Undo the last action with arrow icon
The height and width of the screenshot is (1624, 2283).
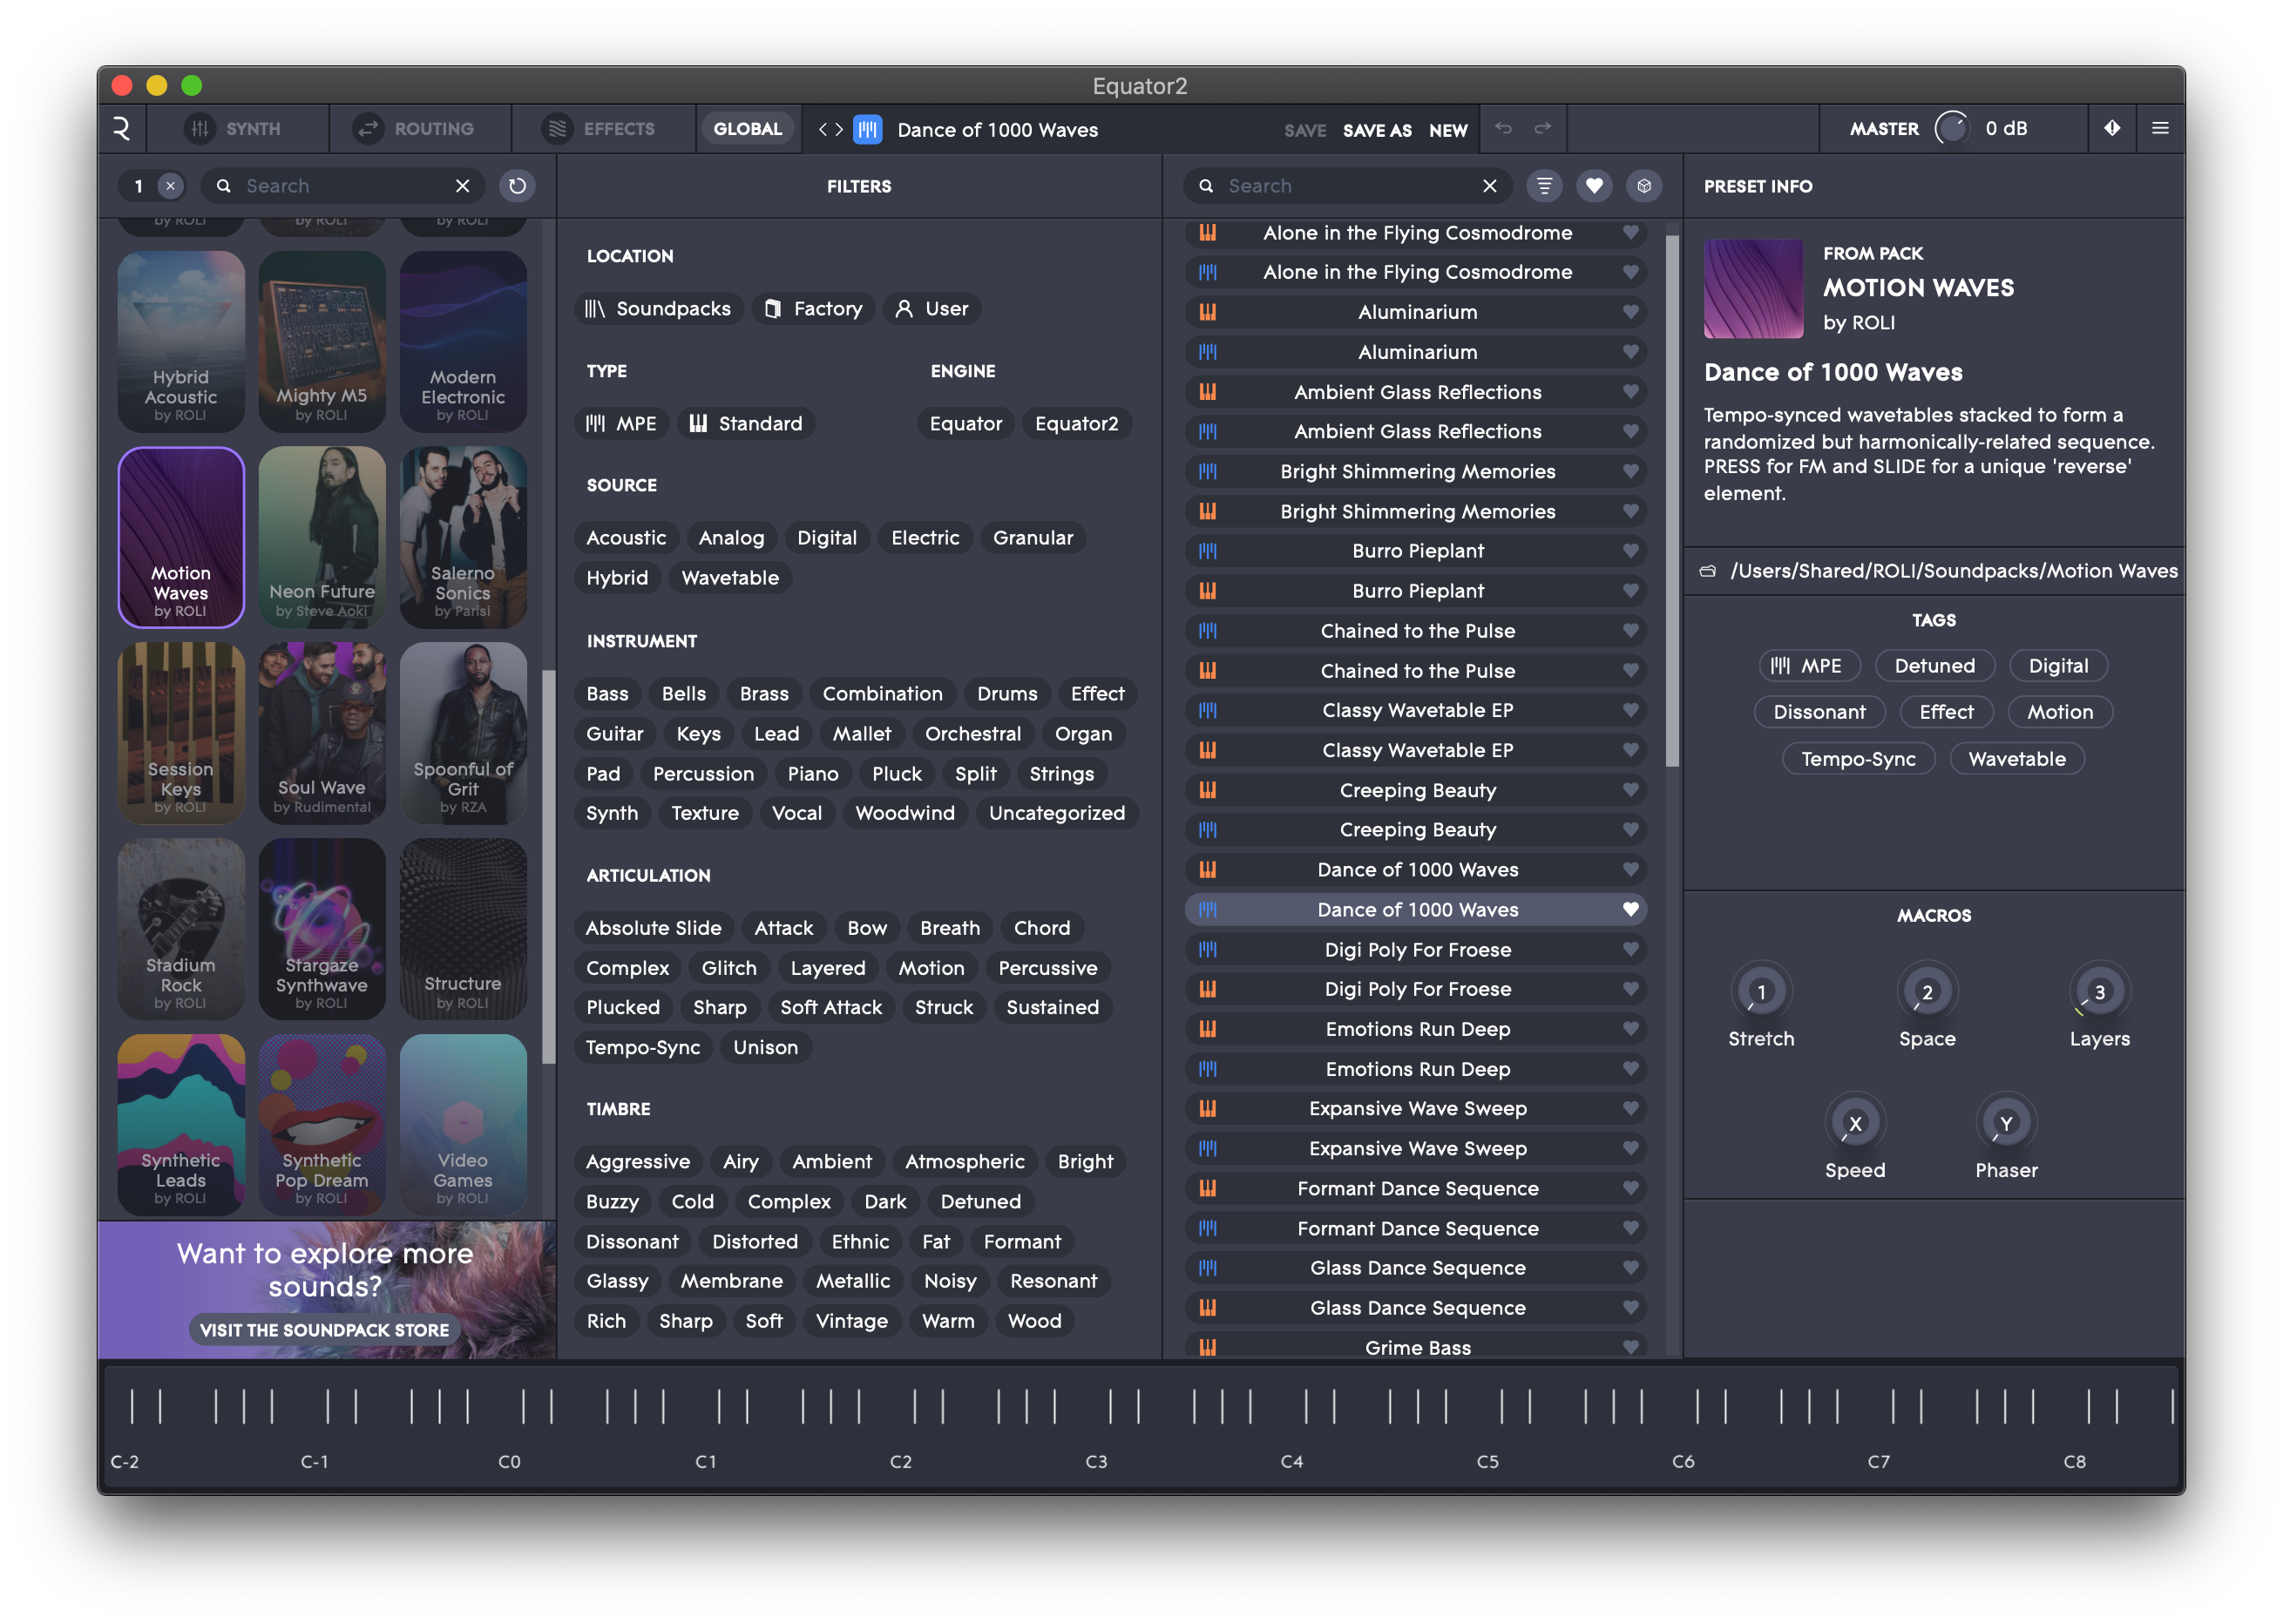pos(1502,129)
